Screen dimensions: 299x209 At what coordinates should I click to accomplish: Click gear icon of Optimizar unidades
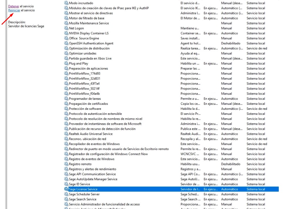click(x=66, y=53)
